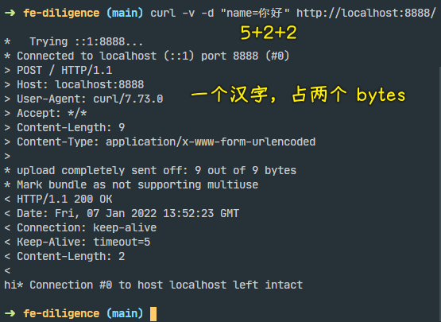Click the green prompt arrow on the first line
Image resolution: width=441 pixels, height=322 pixels.
[10, 13]
